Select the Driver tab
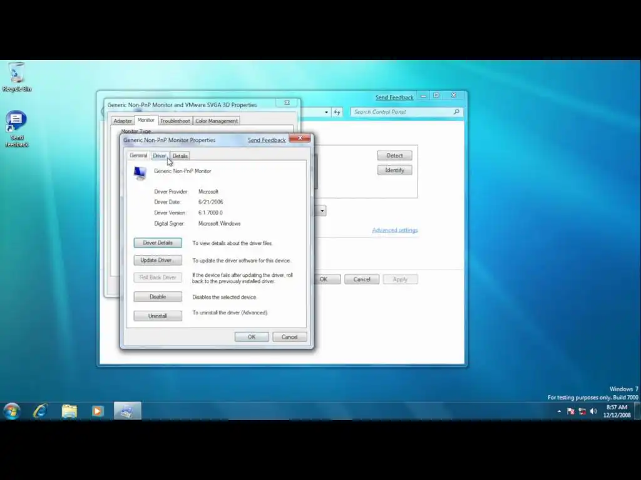 pyautogui.click(x=160, y=156)
